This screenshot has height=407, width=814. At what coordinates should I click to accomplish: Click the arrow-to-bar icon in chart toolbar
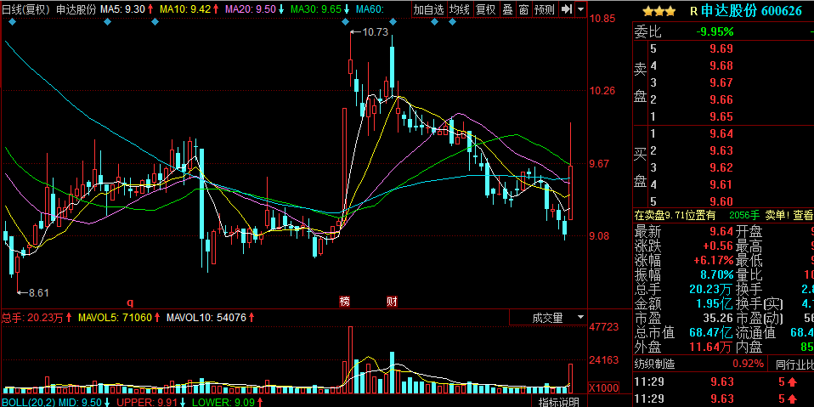(x=566, y=9)
